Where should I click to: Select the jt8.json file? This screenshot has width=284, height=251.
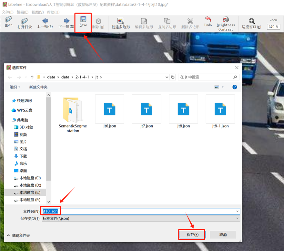pos(184,112)
